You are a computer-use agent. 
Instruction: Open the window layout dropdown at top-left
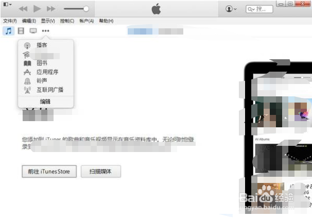pyautogui.click(x=8, y=4)
